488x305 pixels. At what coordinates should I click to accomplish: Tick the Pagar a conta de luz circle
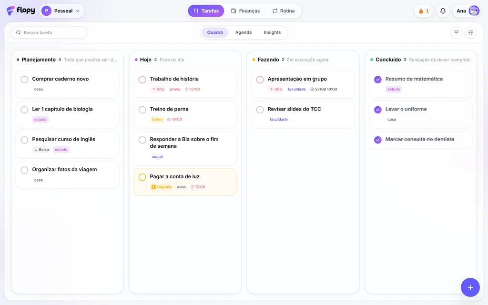[x=142, y=177]
